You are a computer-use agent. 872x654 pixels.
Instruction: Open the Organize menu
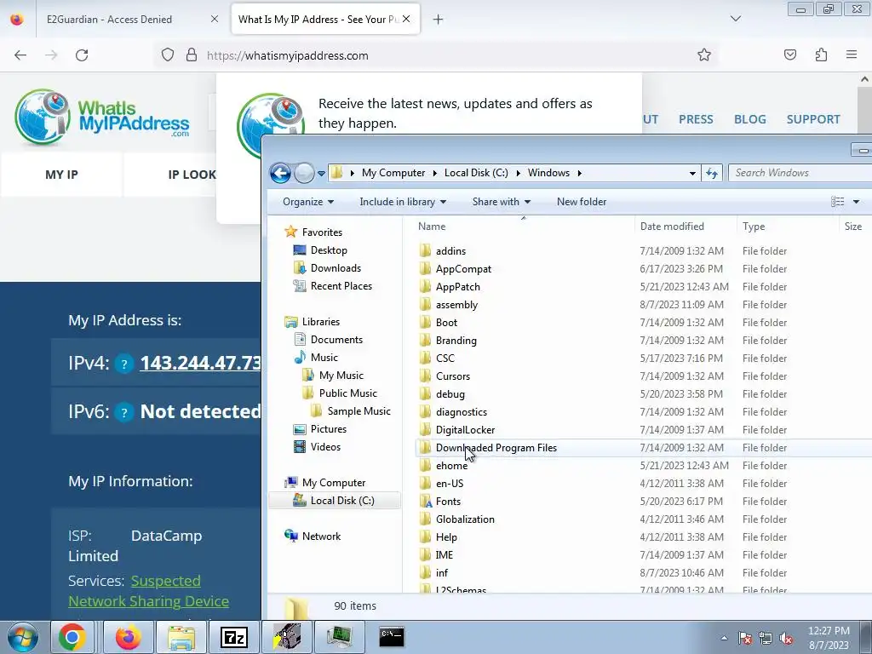click(x=308, y=202)
